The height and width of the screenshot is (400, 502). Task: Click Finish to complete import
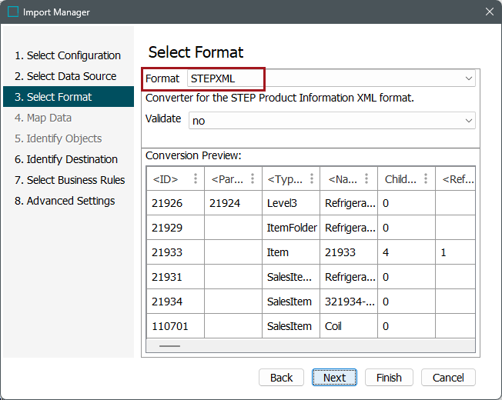(389, 378)
